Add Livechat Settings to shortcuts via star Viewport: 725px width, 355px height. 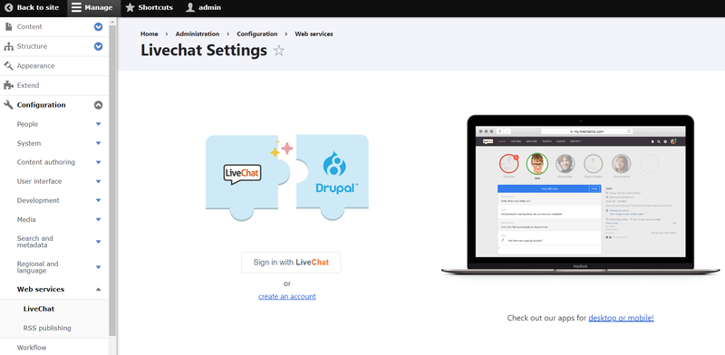tap(279, 50)
